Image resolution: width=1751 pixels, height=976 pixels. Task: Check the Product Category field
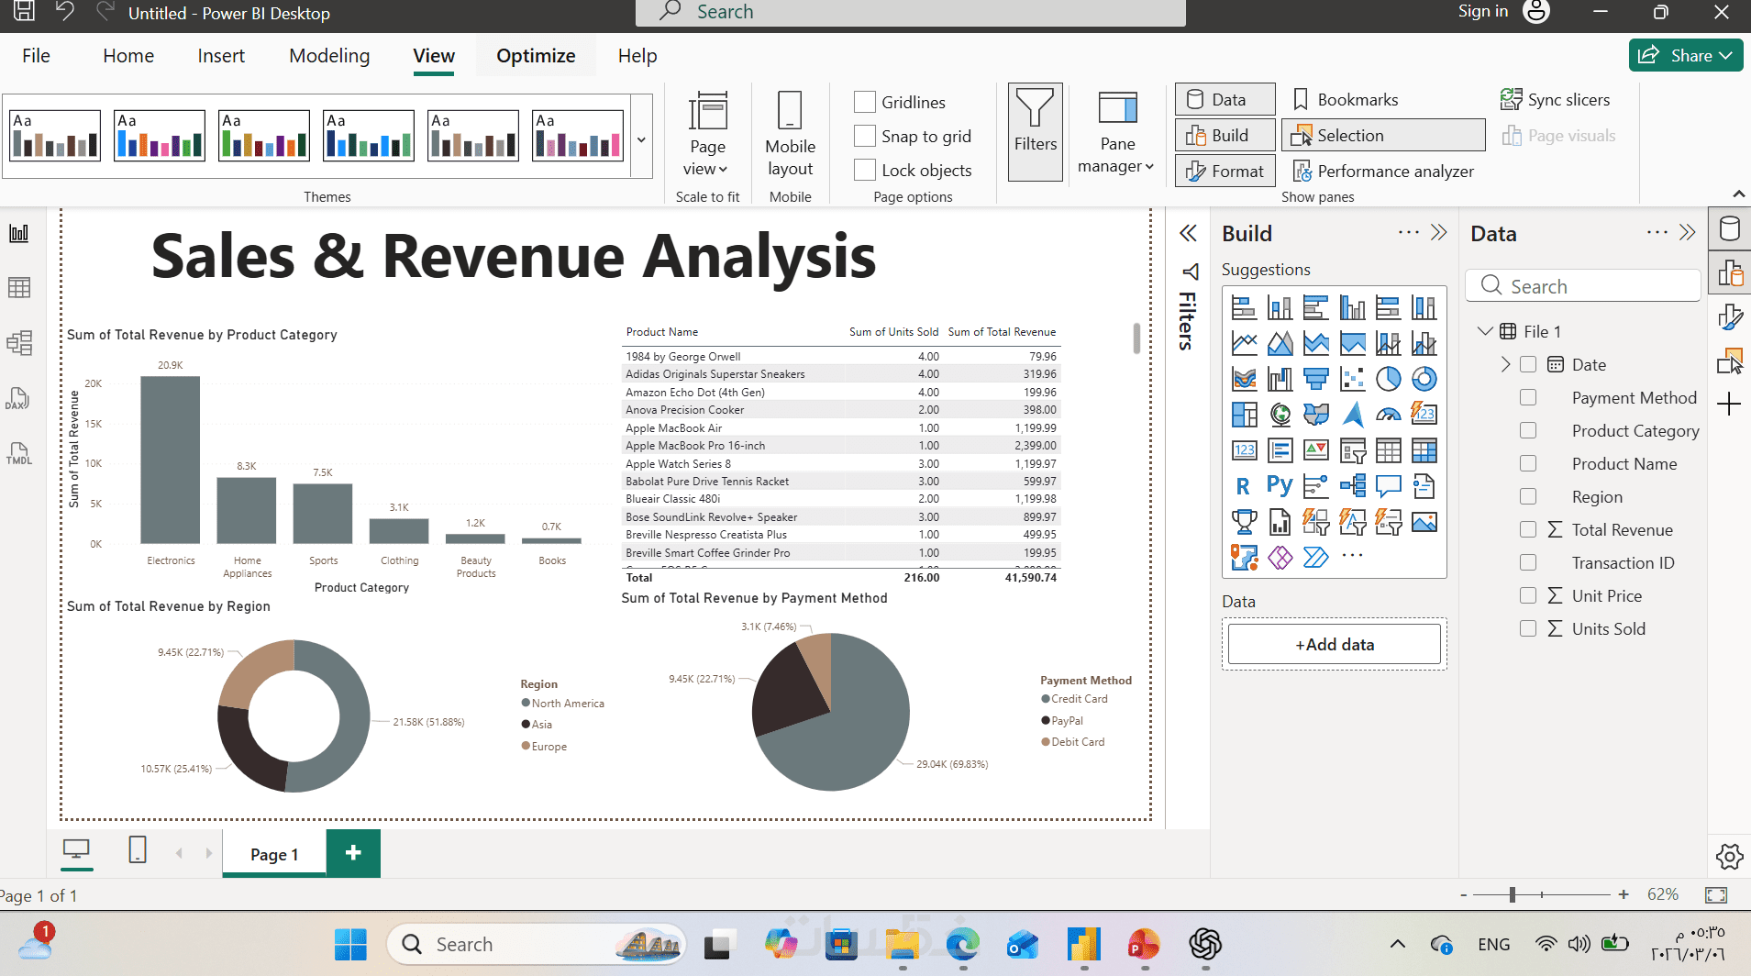[1528, 430]
